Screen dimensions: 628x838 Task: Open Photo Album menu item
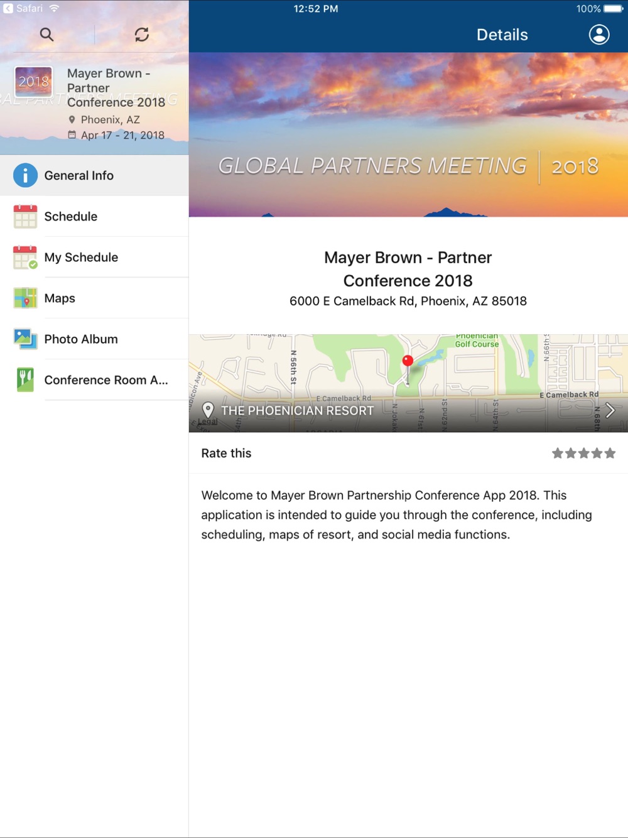(94, 339)
